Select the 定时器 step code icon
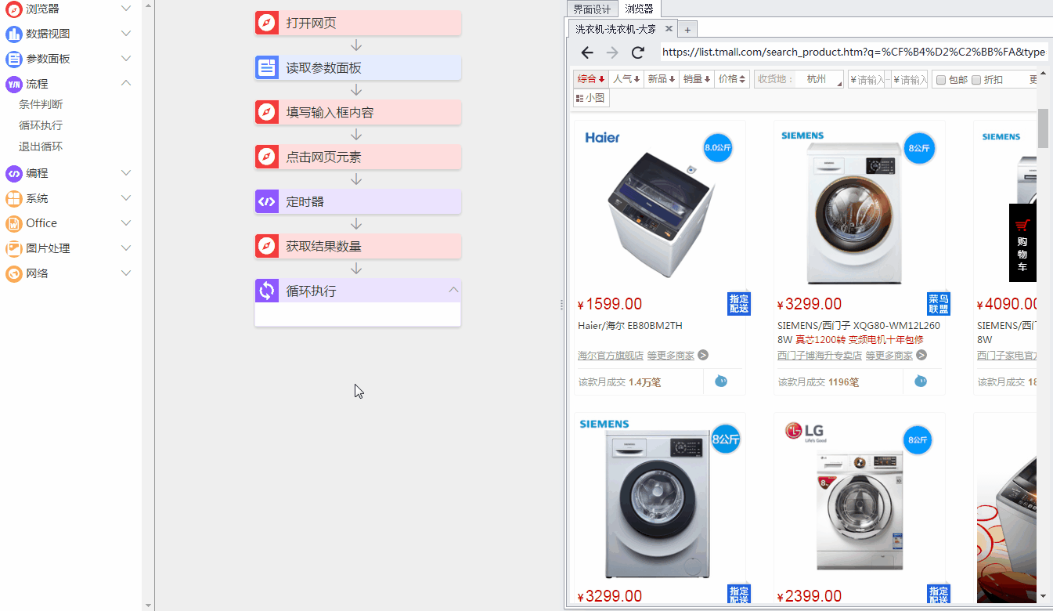This screenshot has width=1053, height=611. click(x=267, y=201)
